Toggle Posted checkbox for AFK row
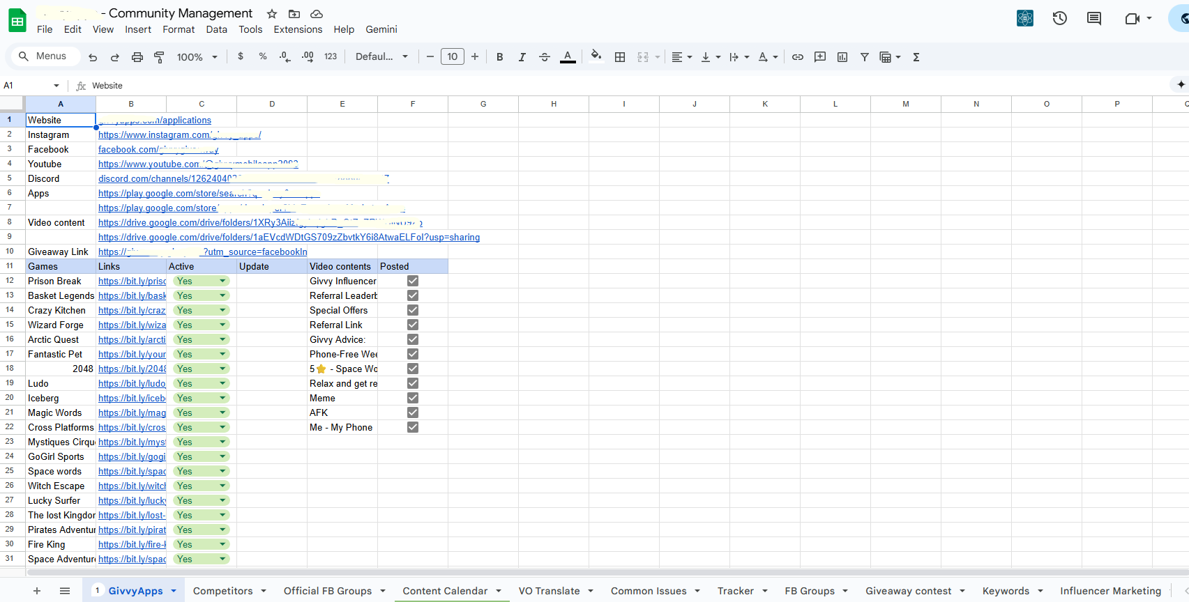The height and width of the screenshot is (602, 1189). 413,412
